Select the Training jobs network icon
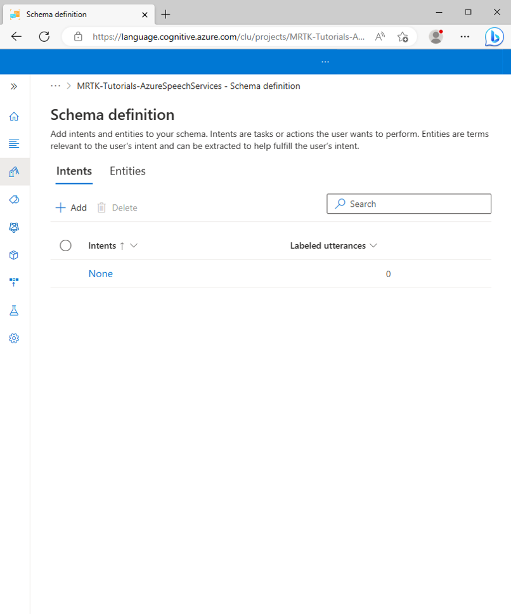511x614 pixels. point(14,228)
